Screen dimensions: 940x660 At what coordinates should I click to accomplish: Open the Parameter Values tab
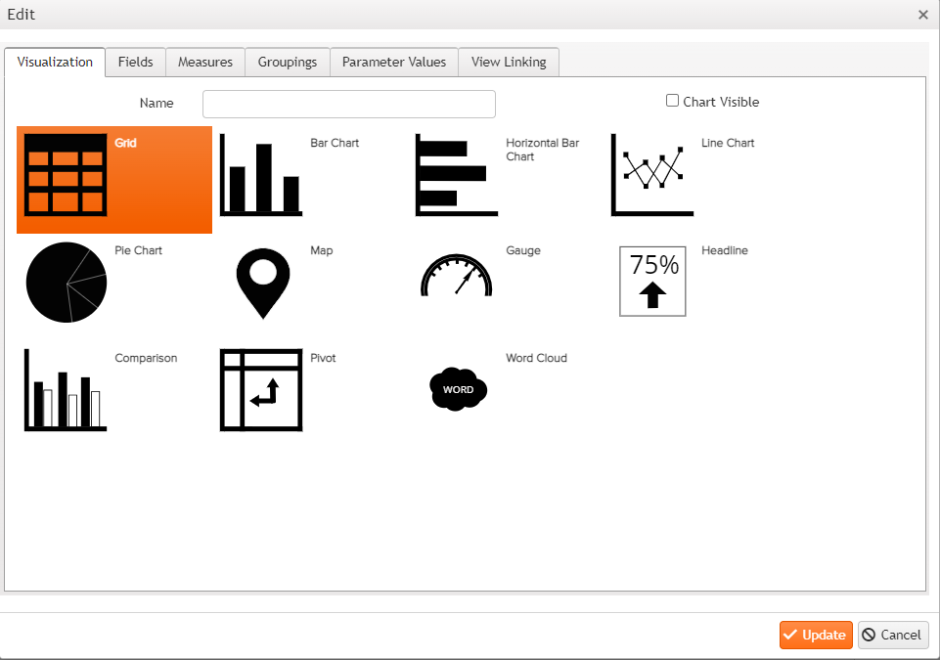[394, 63]
